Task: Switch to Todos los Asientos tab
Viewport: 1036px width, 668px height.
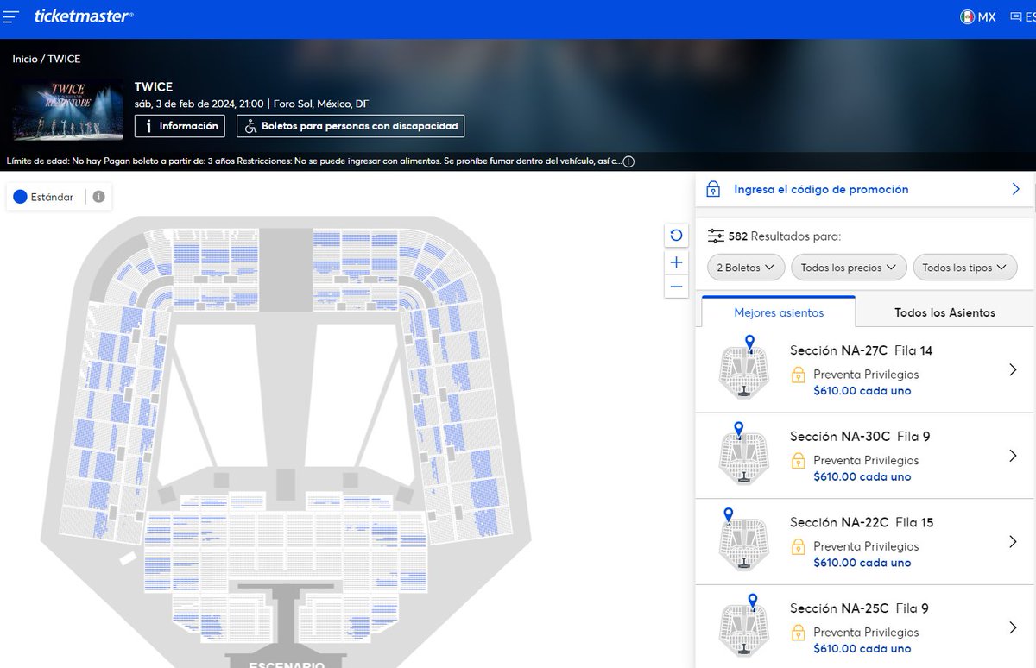Action: click(944, 312)
